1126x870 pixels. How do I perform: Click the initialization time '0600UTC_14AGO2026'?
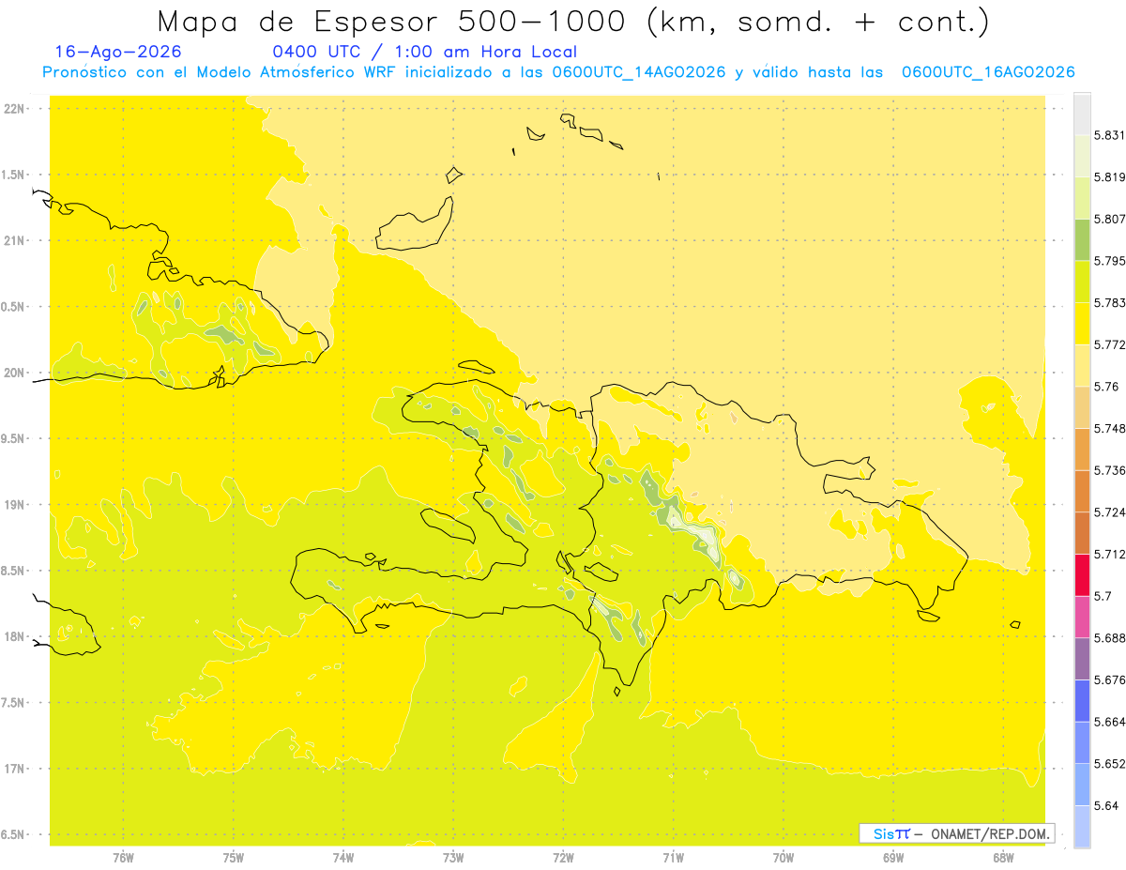tap(639, 72)
